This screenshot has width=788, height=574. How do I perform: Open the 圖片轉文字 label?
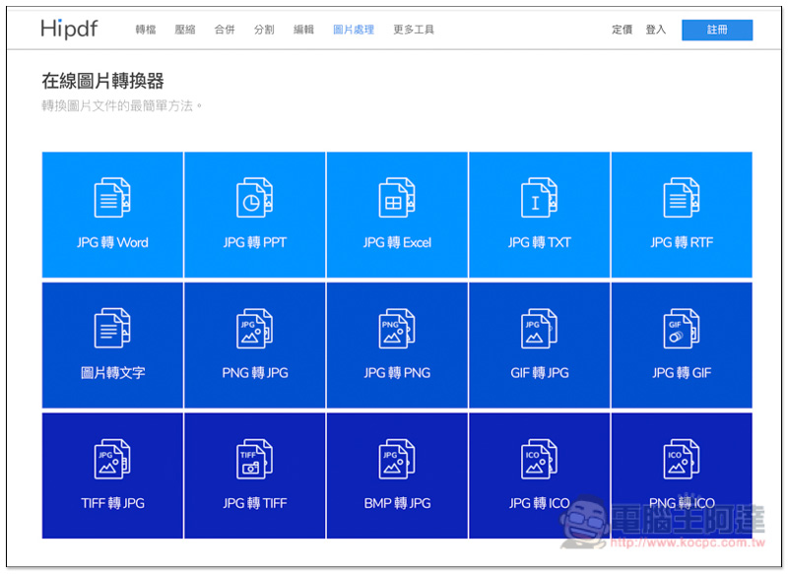[112, 373]
